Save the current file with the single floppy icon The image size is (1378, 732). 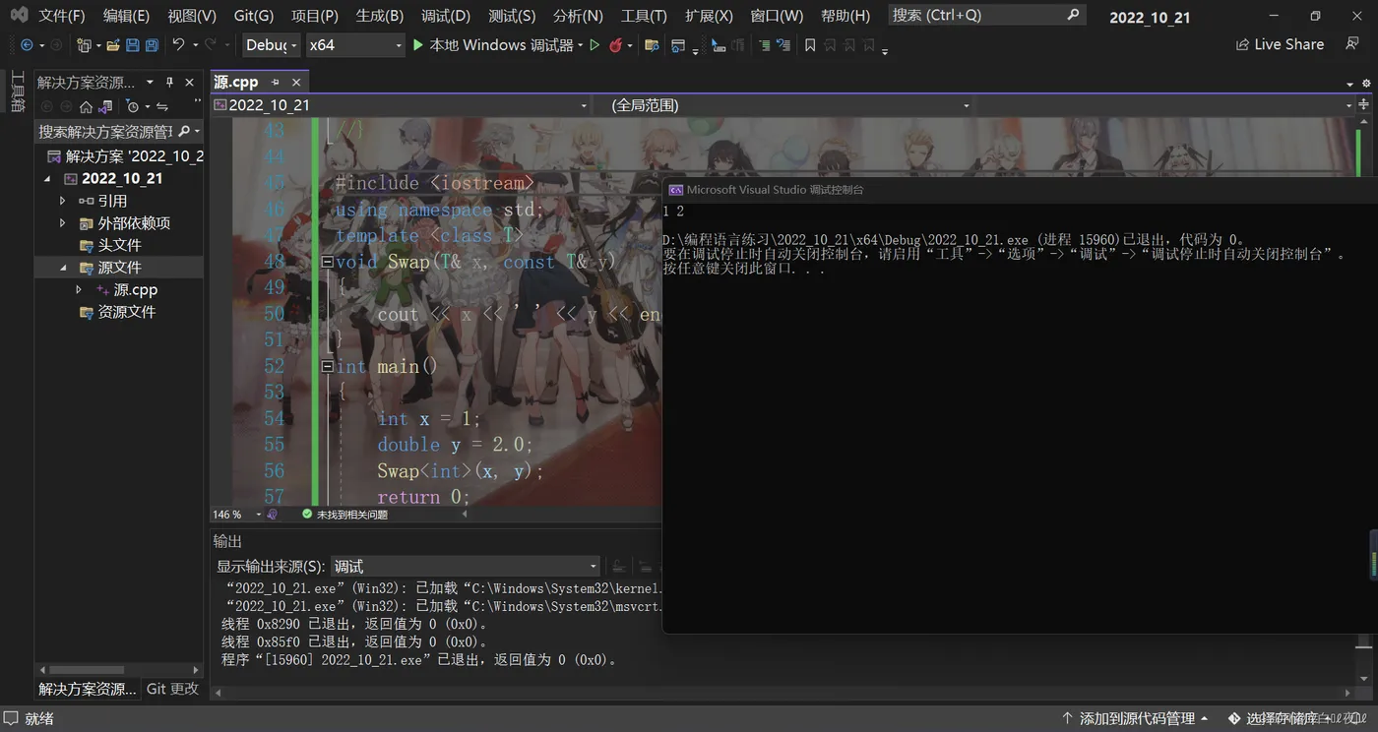coord(133,45)
